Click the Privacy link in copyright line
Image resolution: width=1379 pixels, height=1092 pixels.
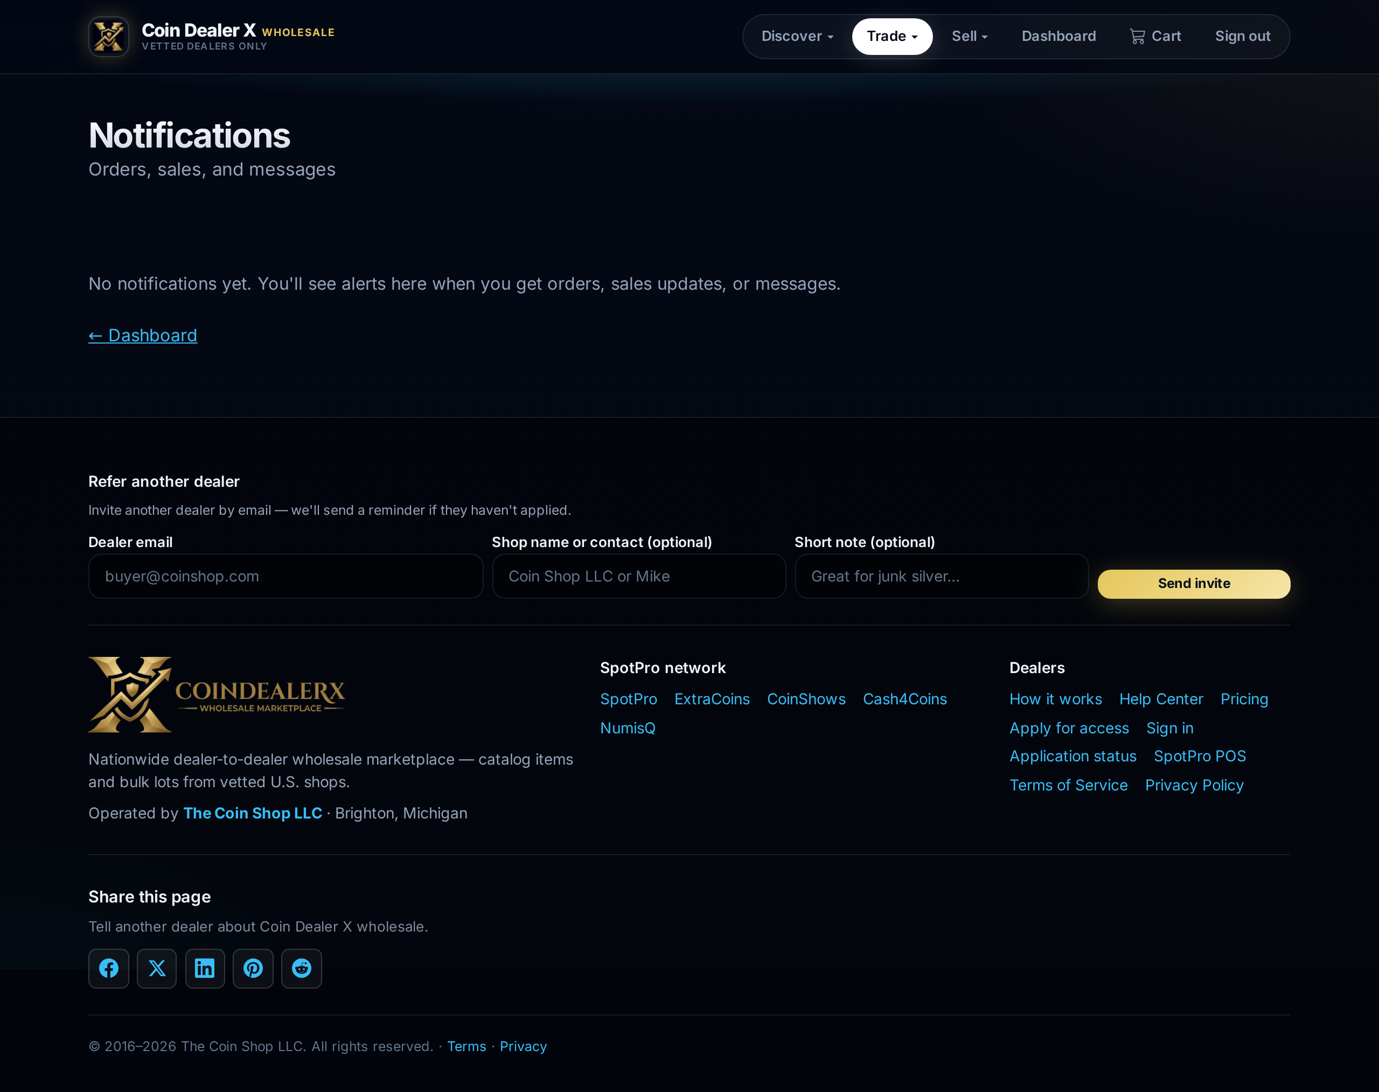523,1046
